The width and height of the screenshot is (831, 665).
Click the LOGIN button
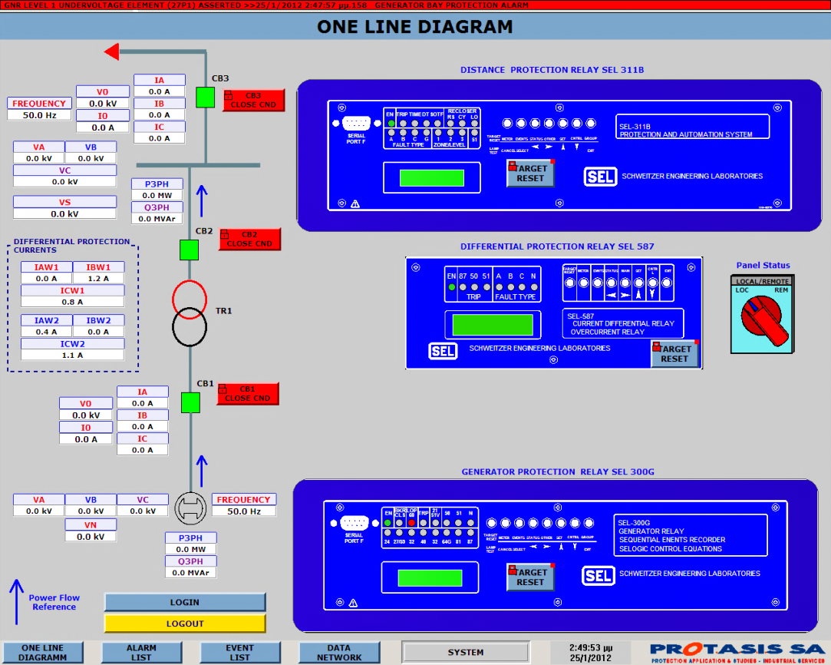pos(185,603)
